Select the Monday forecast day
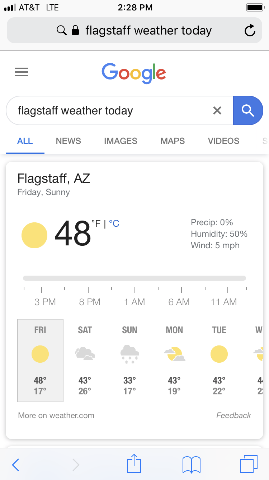 pyautogui.click(x=174, y=360)
